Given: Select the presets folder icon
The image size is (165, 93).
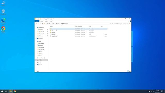Looking at the screenshot, I should (x=51, y=33).
